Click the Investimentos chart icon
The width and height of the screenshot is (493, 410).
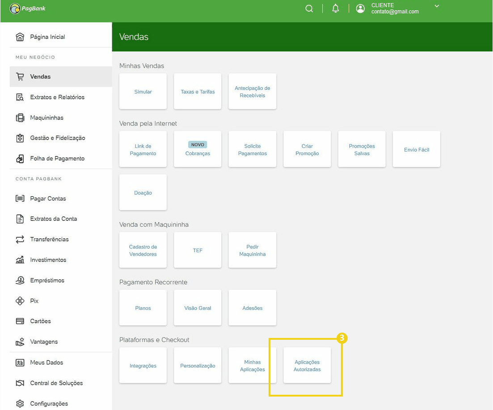[x=20, y=260]
